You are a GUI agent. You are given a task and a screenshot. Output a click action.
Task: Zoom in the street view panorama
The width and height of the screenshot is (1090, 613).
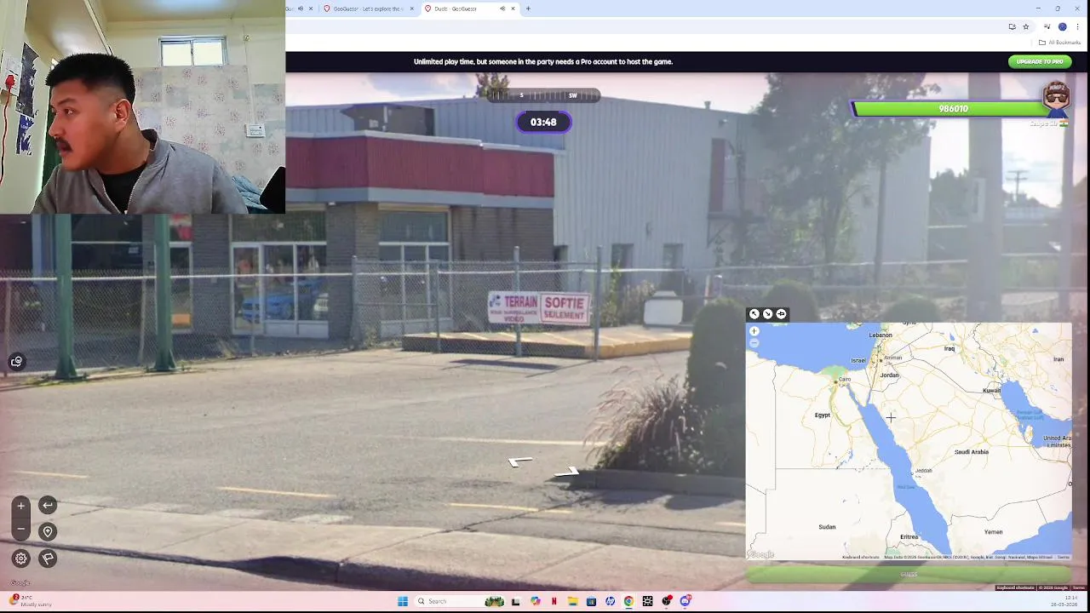[21, 506]
